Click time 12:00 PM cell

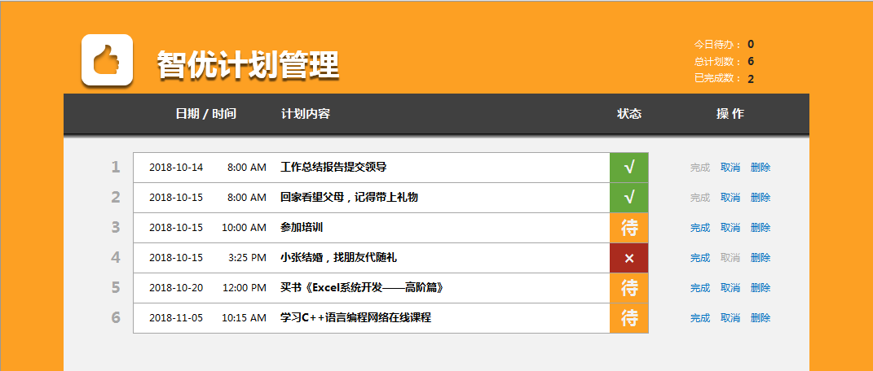(x=244, y=288)
